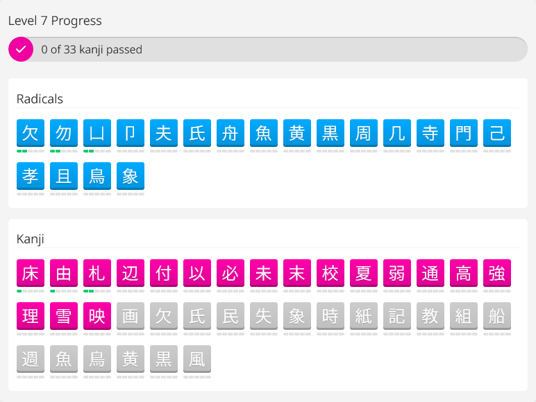
Task: Select the 己 radical tile
Action: 497,133
